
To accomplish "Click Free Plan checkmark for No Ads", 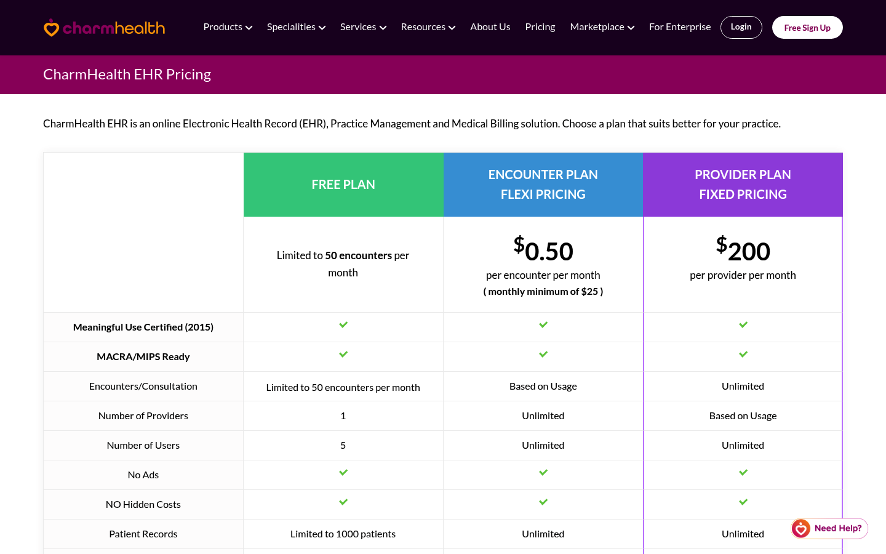I will click(343, 472).
